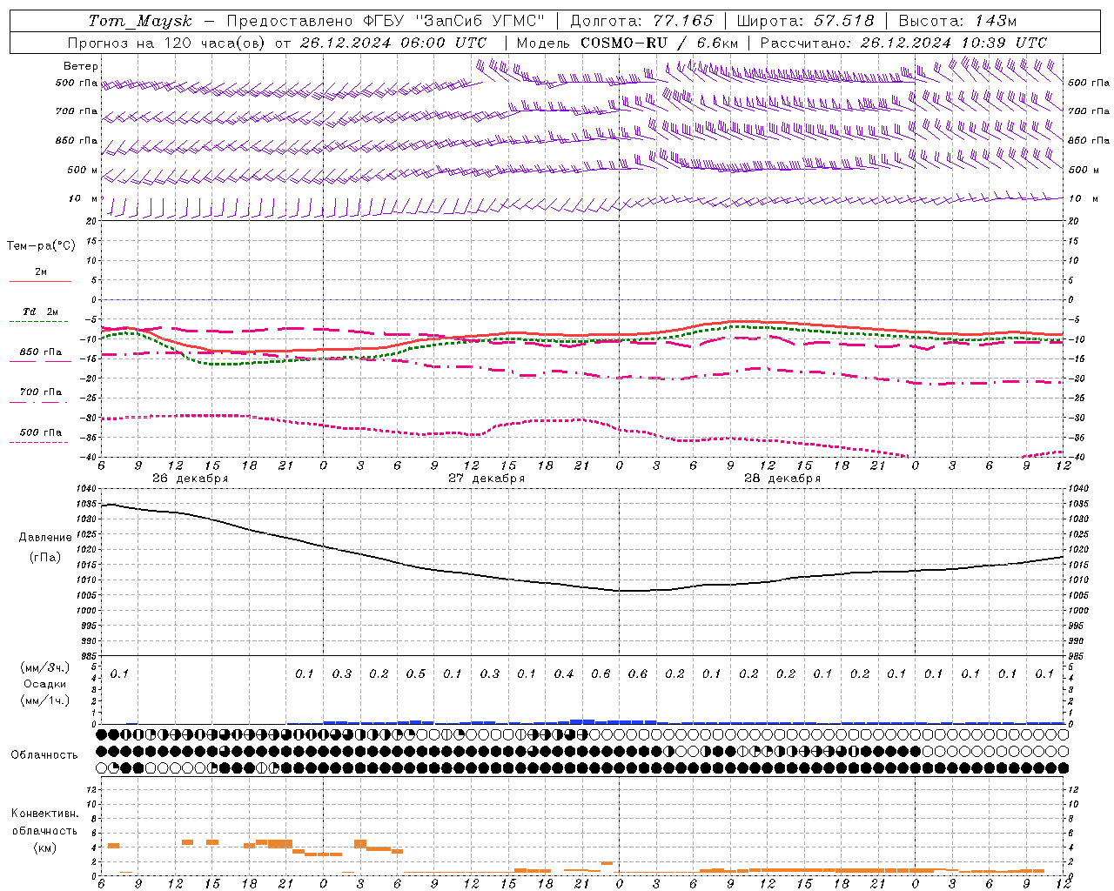This screenshot has height=891, width=1114.
Task: Click the (мм/3ч.) unit label
Action: tap(45, 667)
